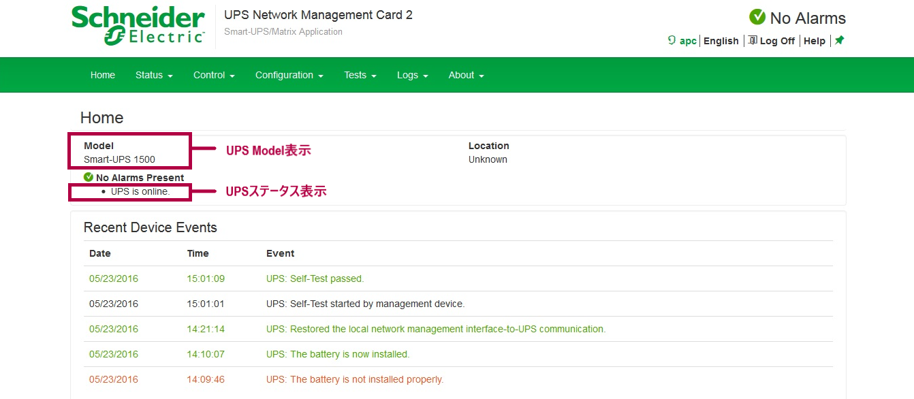914x399 pixels.
Task: Click the UPS is online status
Action: point(140,191)
